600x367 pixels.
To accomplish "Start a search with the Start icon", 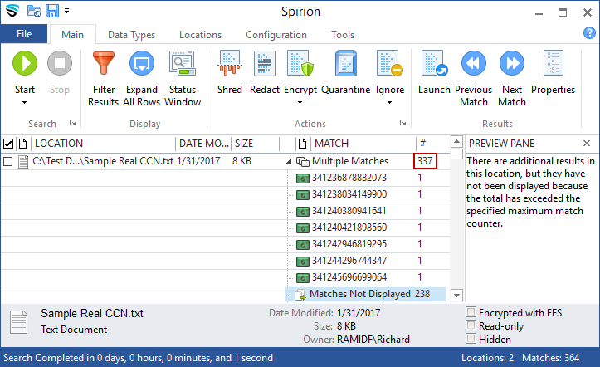I will 25,64.
